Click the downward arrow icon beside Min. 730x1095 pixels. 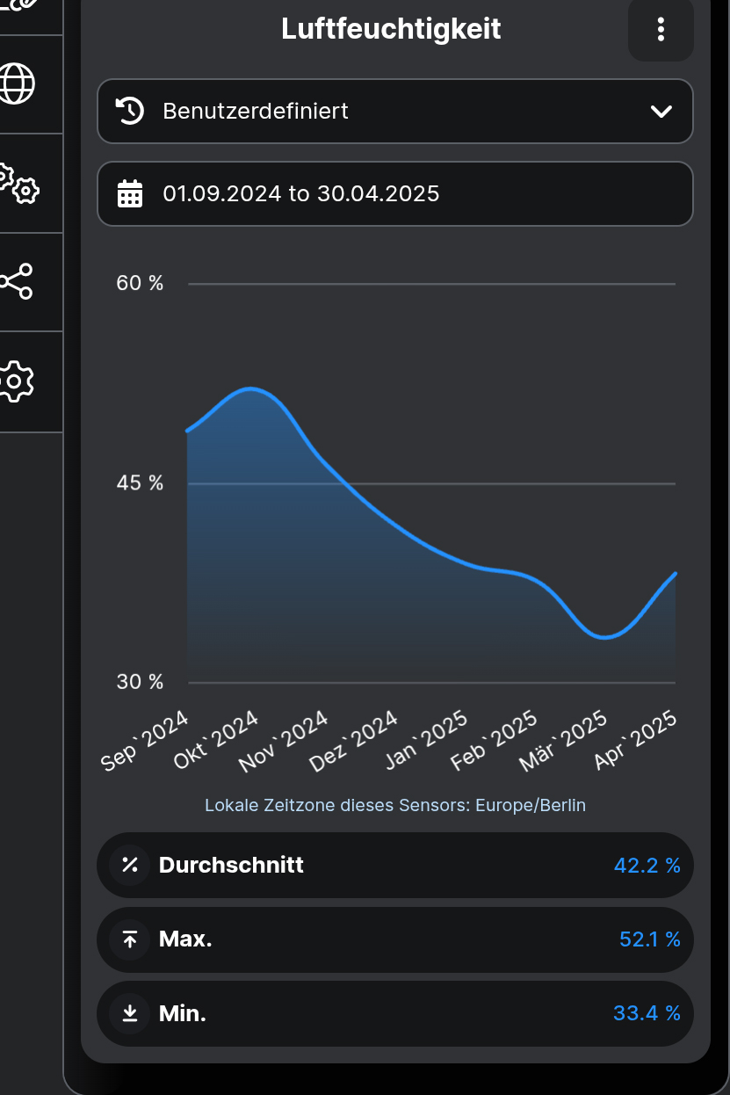(130, 1013)
